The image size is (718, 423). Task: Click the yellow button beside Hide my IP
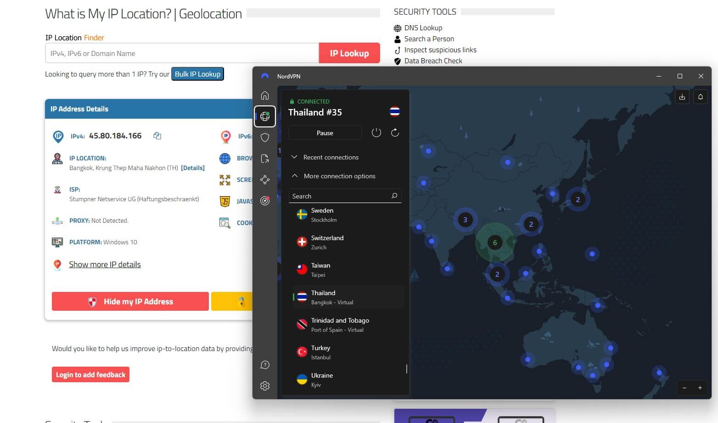[232, 301]
